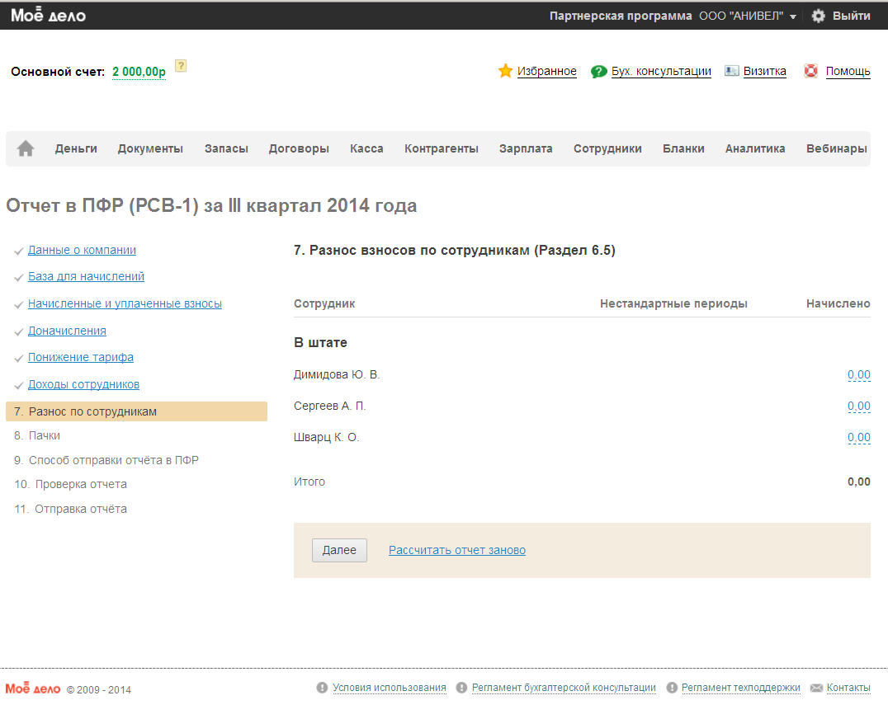
Task: Click the business card Визитка icon
Action: point(731,71)
